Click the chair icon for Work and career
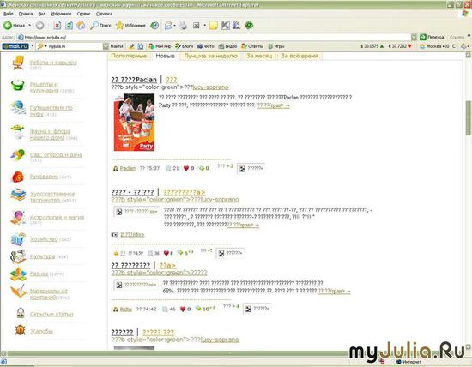This screenshot has height=367, width=472. pos(18,63)
